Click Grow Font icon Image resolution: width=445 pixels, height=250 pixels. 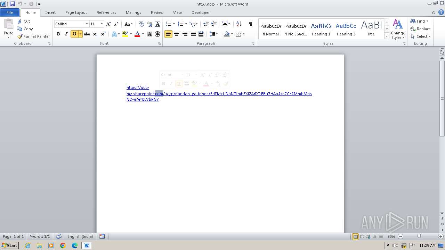108,24
